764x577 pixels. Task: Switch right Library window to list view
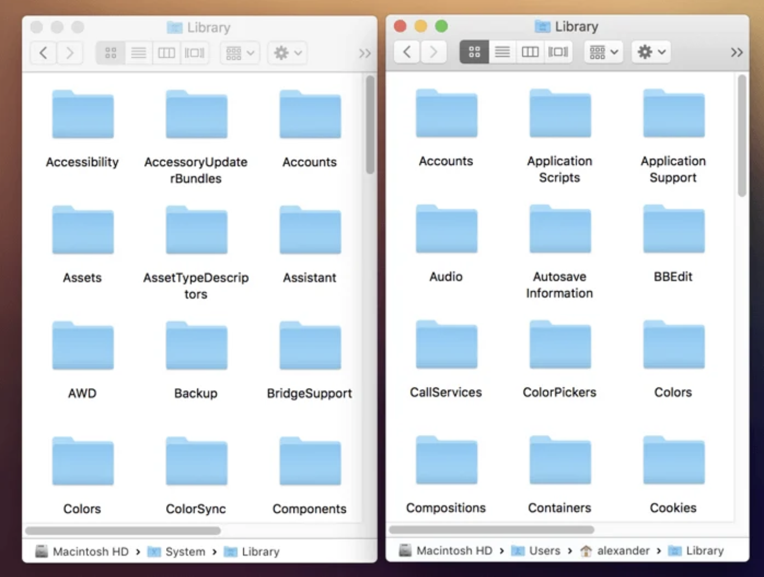502,52
